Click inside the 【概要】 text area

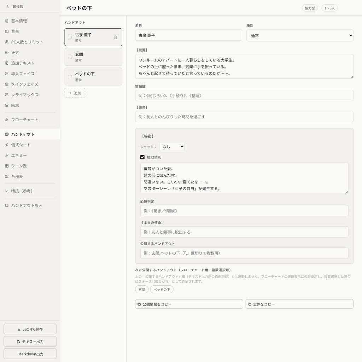(244, 66)
